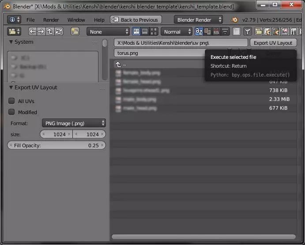Toggle the folders filter icon
The image size is (305, 245).
pos(258,31)
